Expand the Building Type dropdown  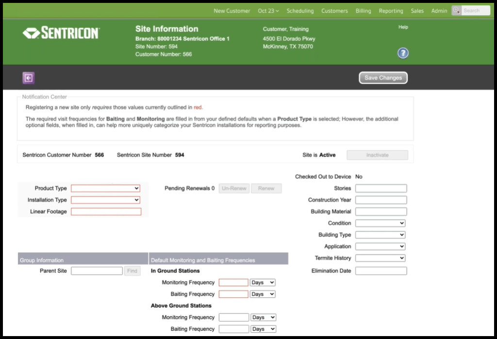pos(380,235)
